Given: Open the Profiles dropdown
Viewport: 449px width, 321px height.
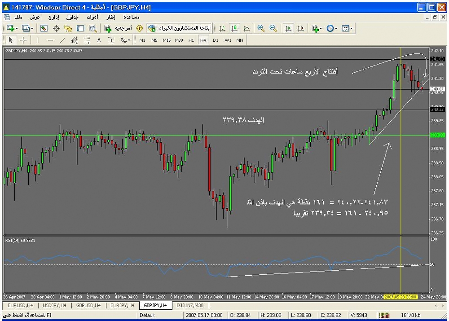Looking at the screenshot, I should point(27,28).
